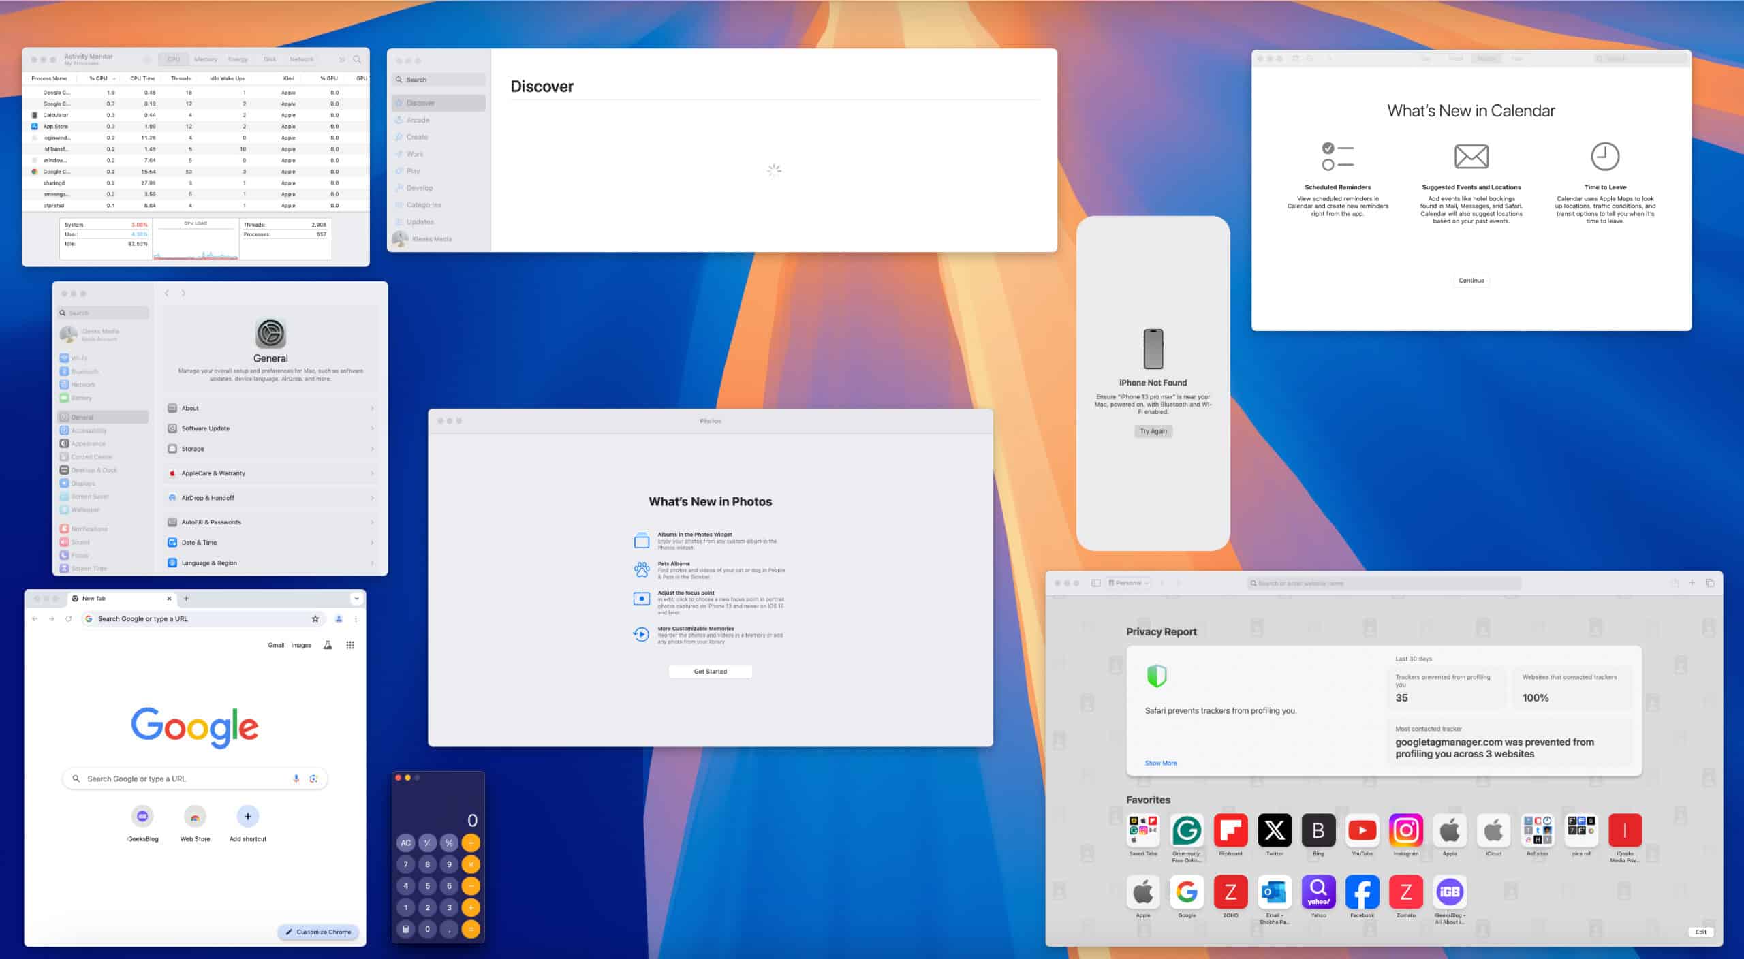Open the Google apps grid icon
The width and height of the screenshot is (1744, 959).
pyautogui.click(x=350, y=645)
